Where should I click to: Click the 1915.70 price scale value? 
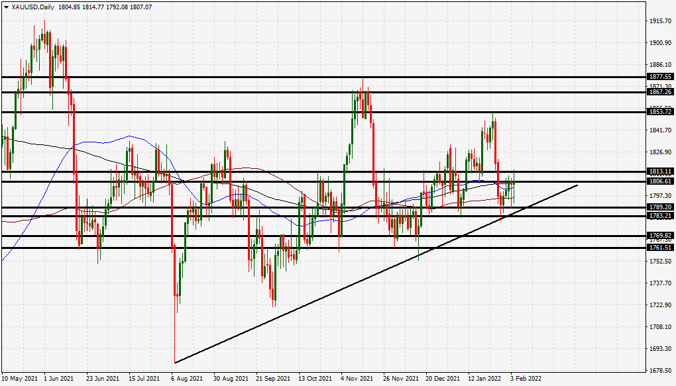pyautogui.click(x=661, y=21)
